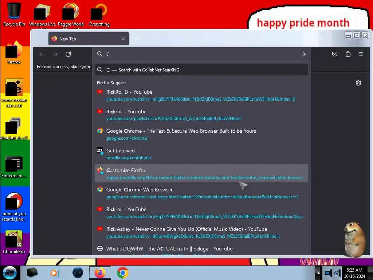
Task: Open Peggle World desktop icon
Action: (x=71, y=15)
